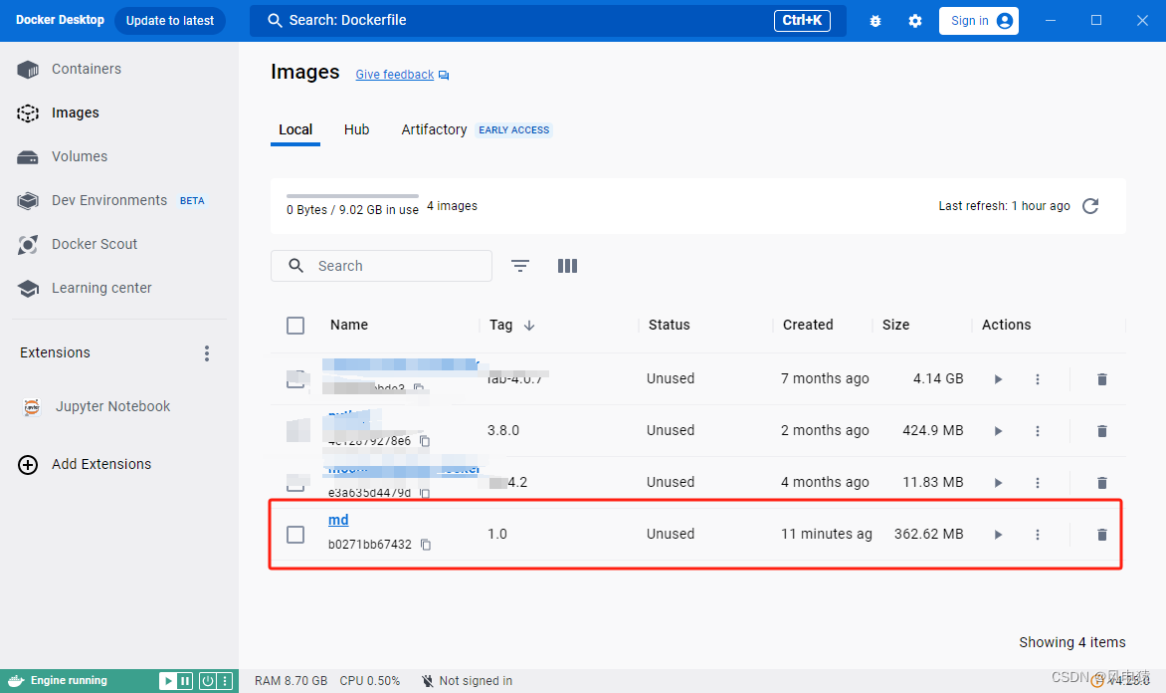
Task: Click the disk usage progress bar
Action: coord(351,195)
